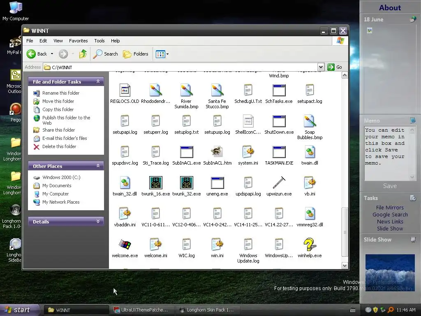Viewport: 421px width, 316px height.
Task: Click the Up folder toolbar icon
Action: (83, 54)
